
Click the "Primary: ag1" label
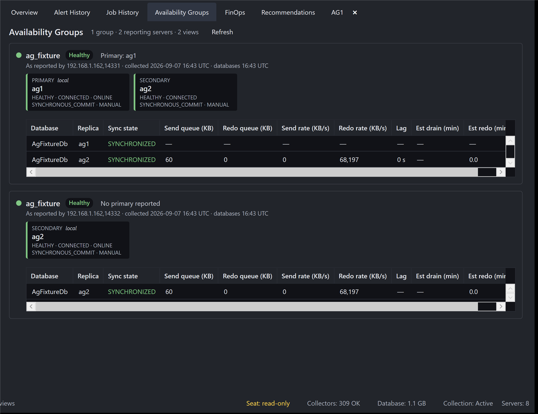118,56
